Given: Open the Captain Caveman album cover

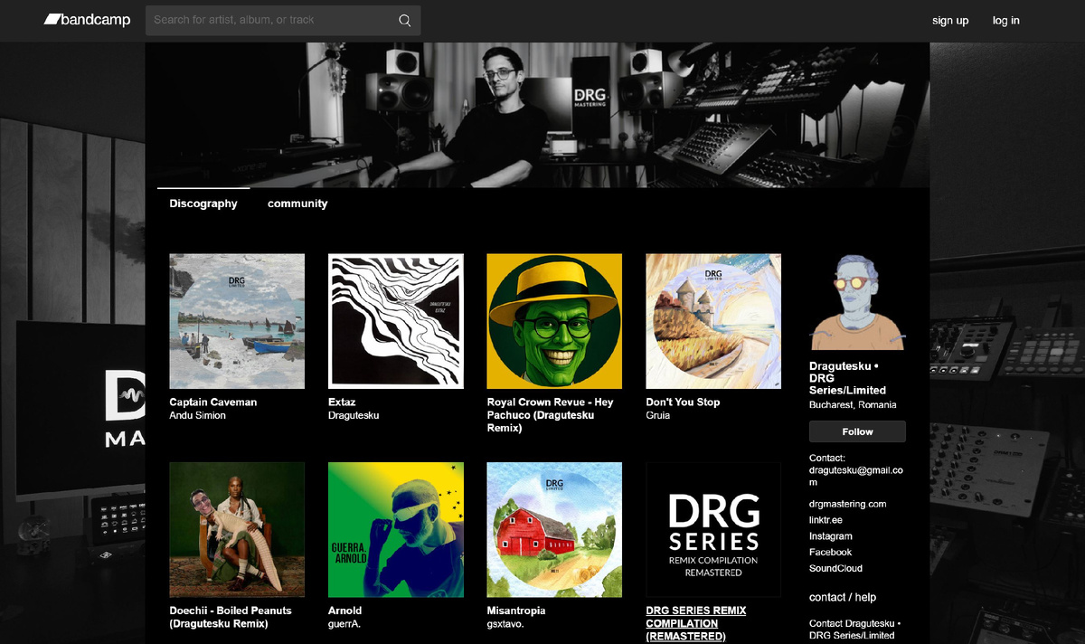Looking at the screenshot, I should [237, 321].
